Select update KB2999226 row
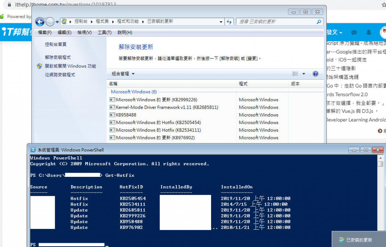 [x=215, y=100]
